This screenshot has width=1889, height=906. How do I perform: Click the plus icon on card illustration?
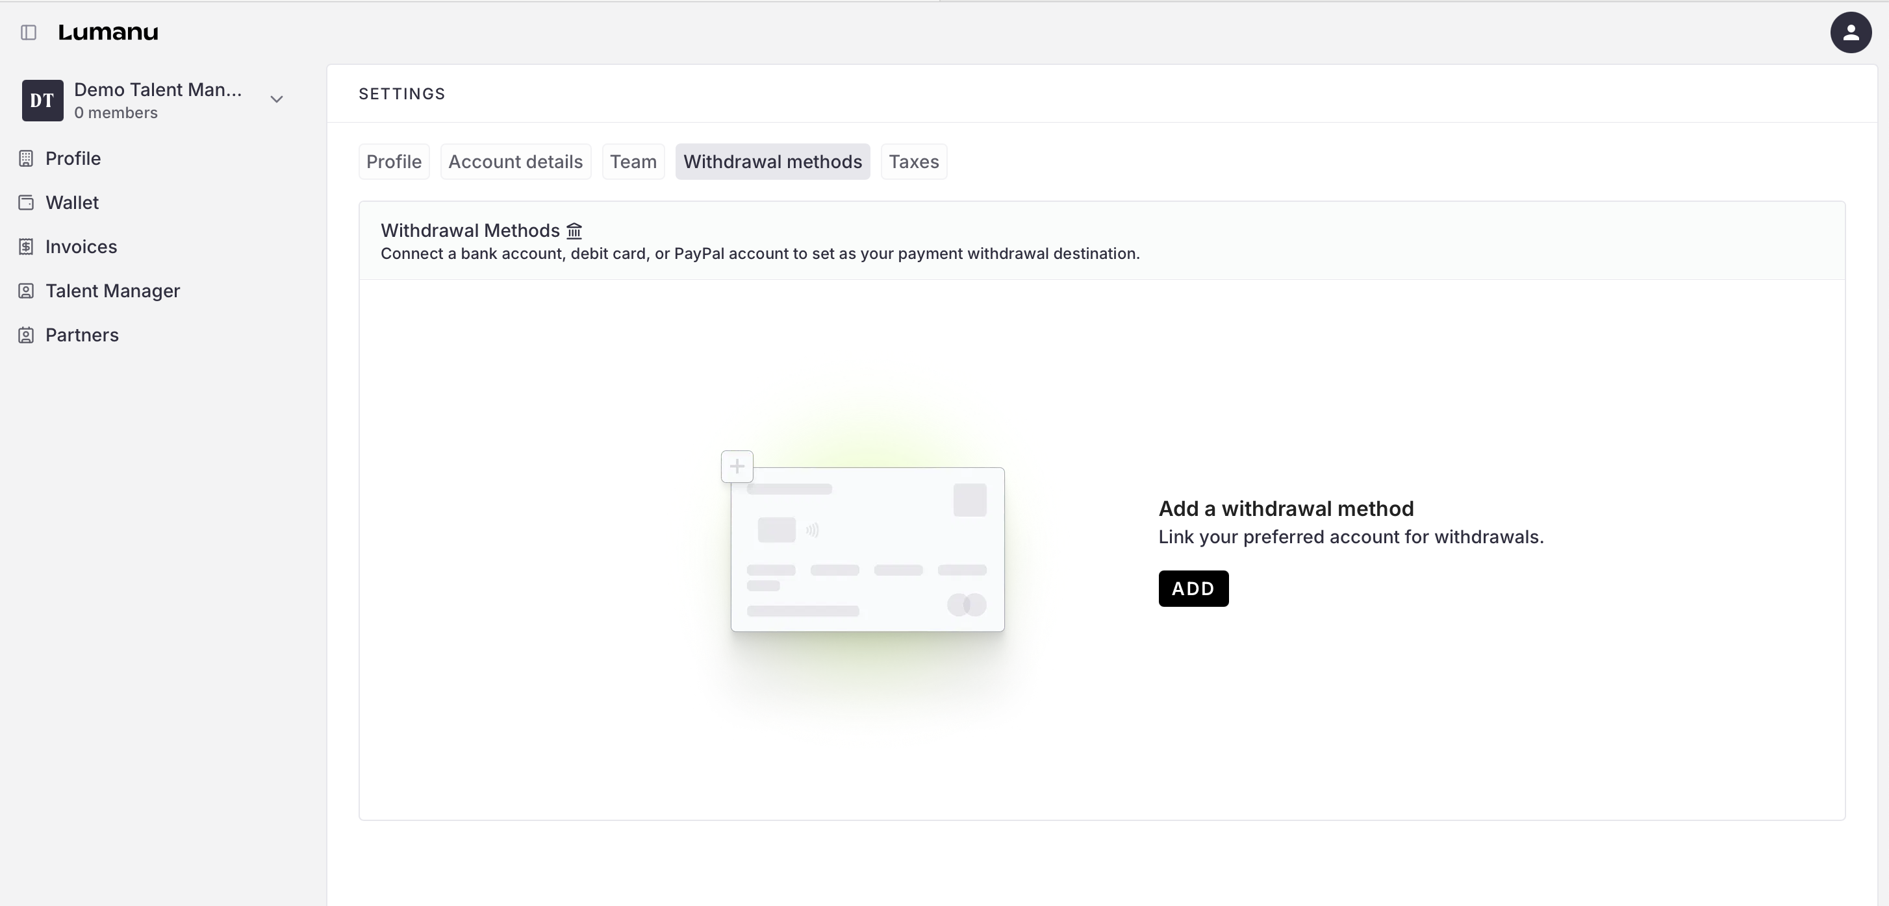click(x=737, y=467)
